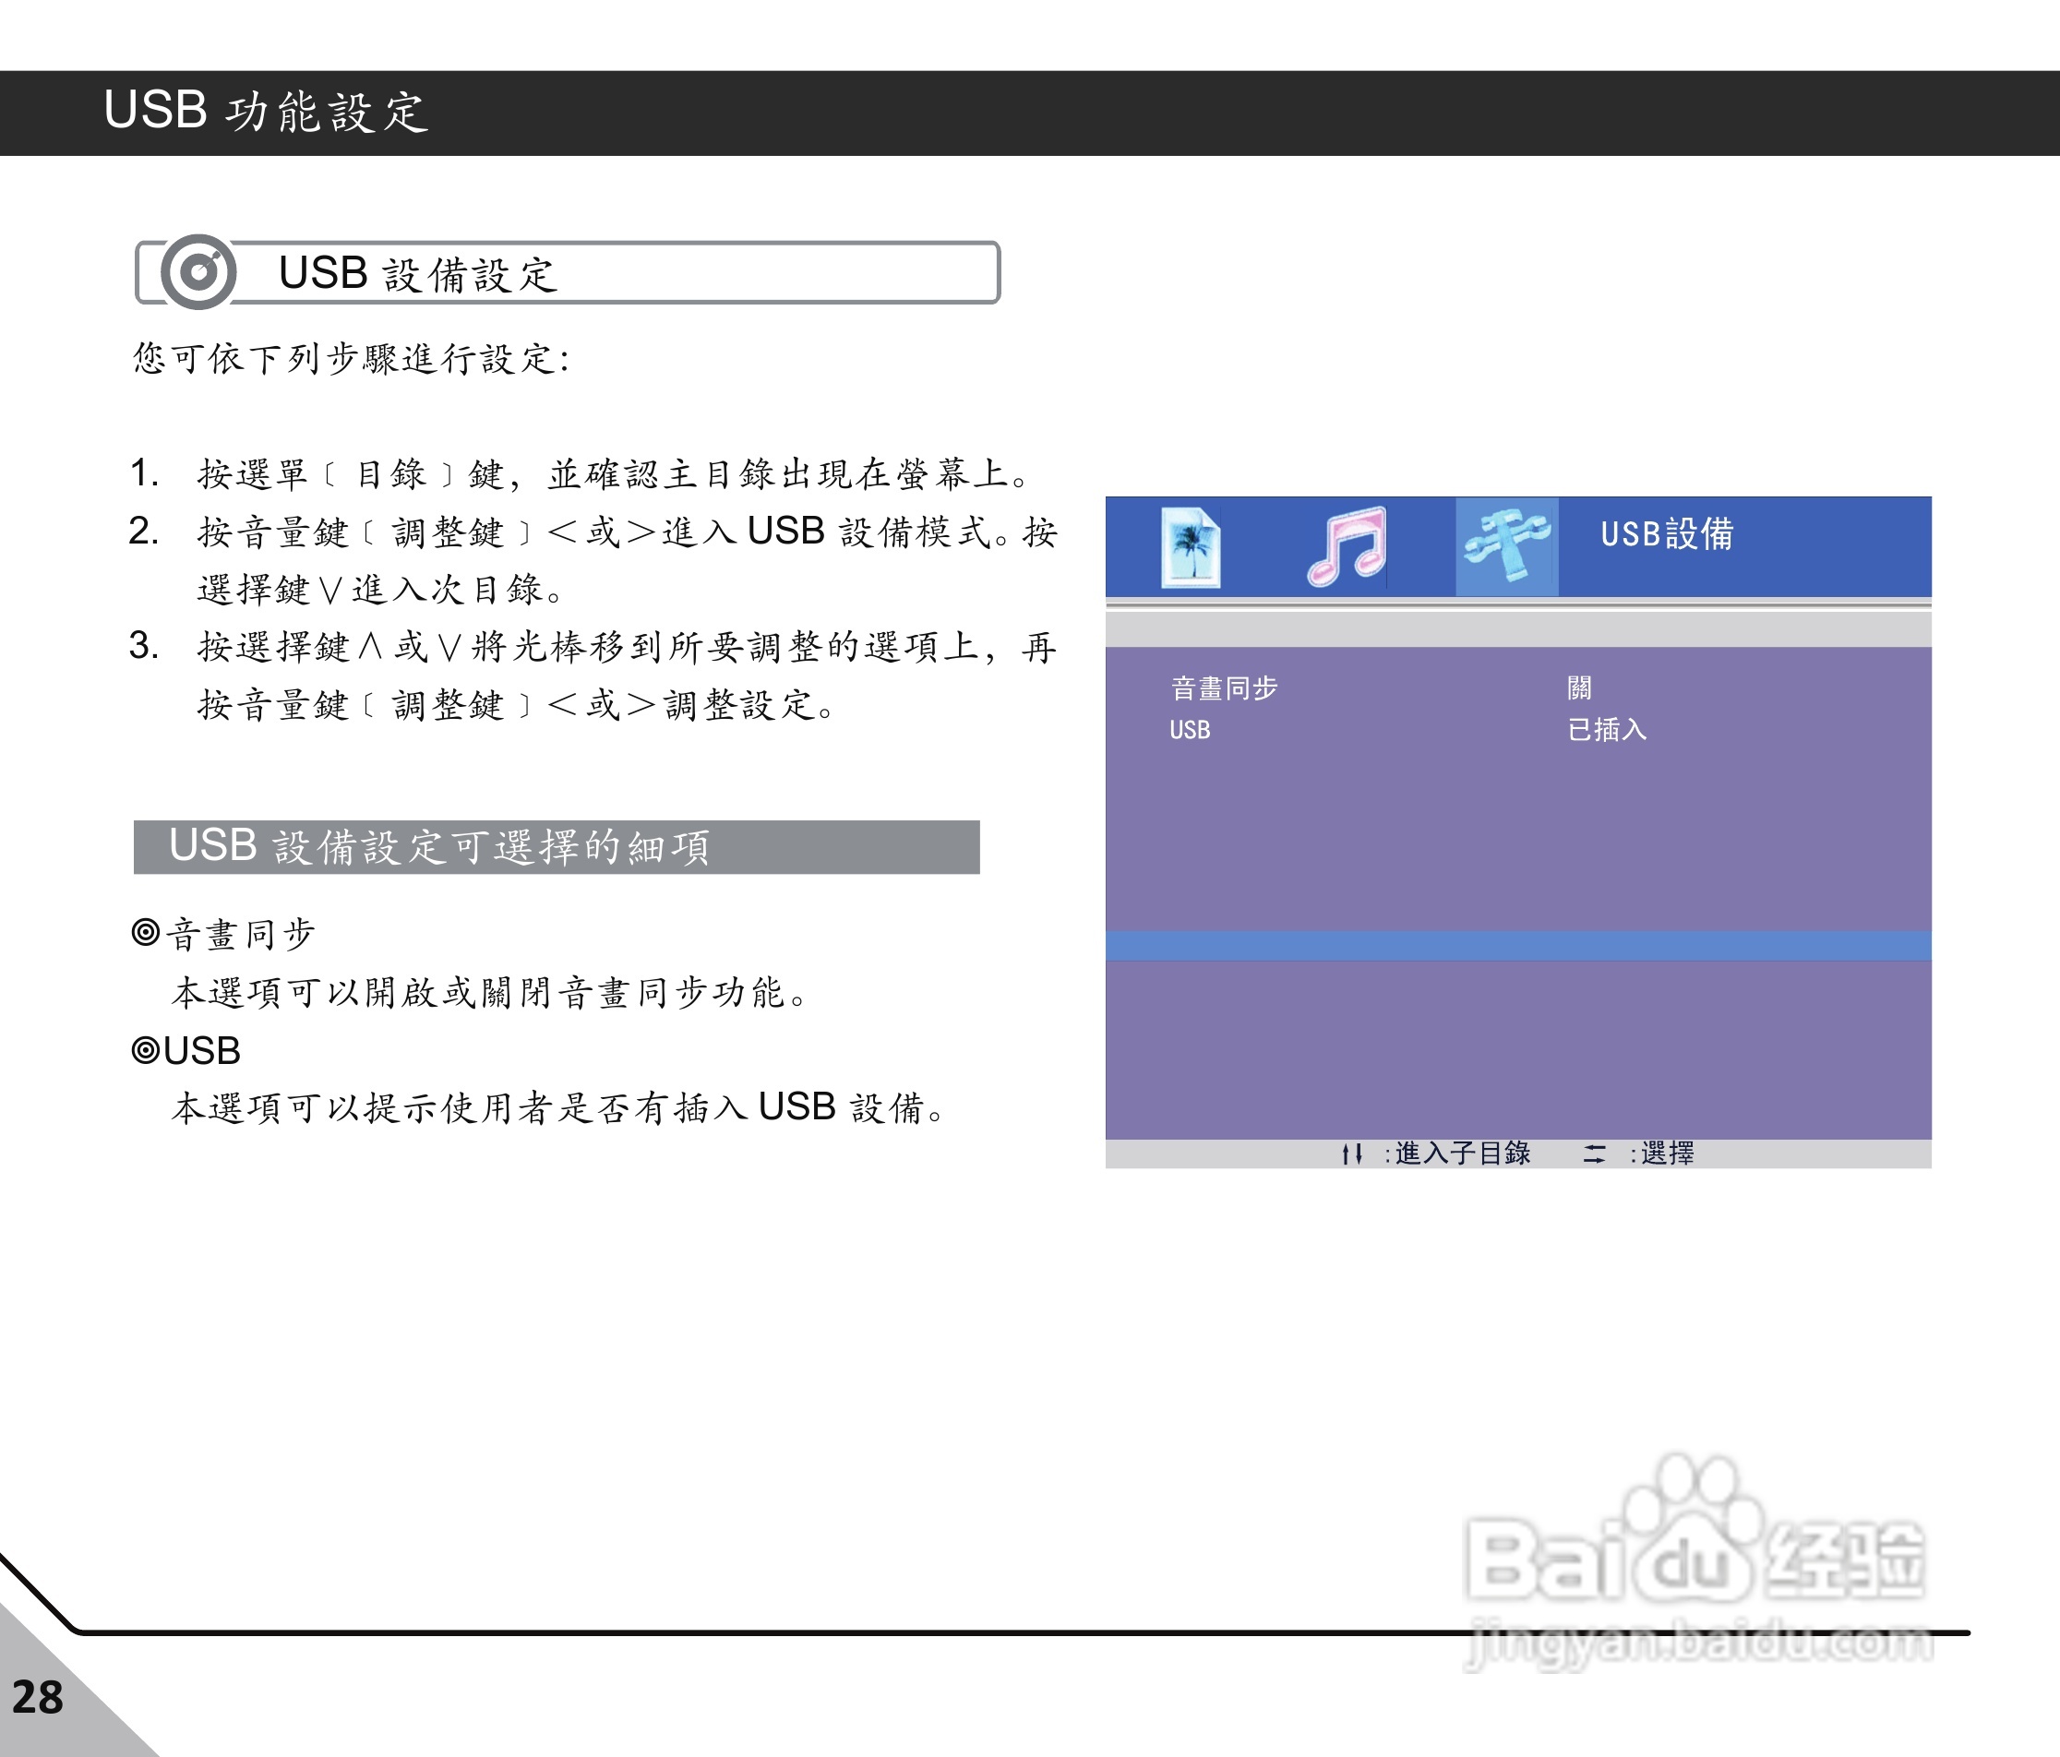
Task: Select the photo picture icon tab
Action: click(1192, 547)
